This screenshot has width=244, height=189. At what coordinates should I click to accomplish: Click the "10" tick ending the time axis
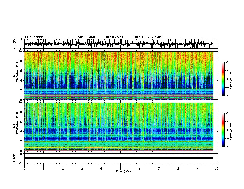click(x=217, y=169)
